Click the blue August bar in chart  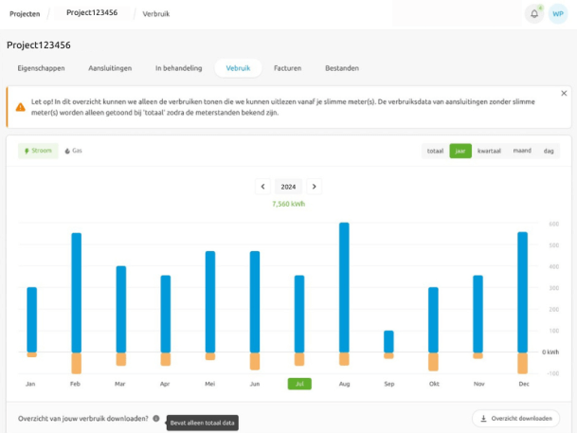click(344, 286)
